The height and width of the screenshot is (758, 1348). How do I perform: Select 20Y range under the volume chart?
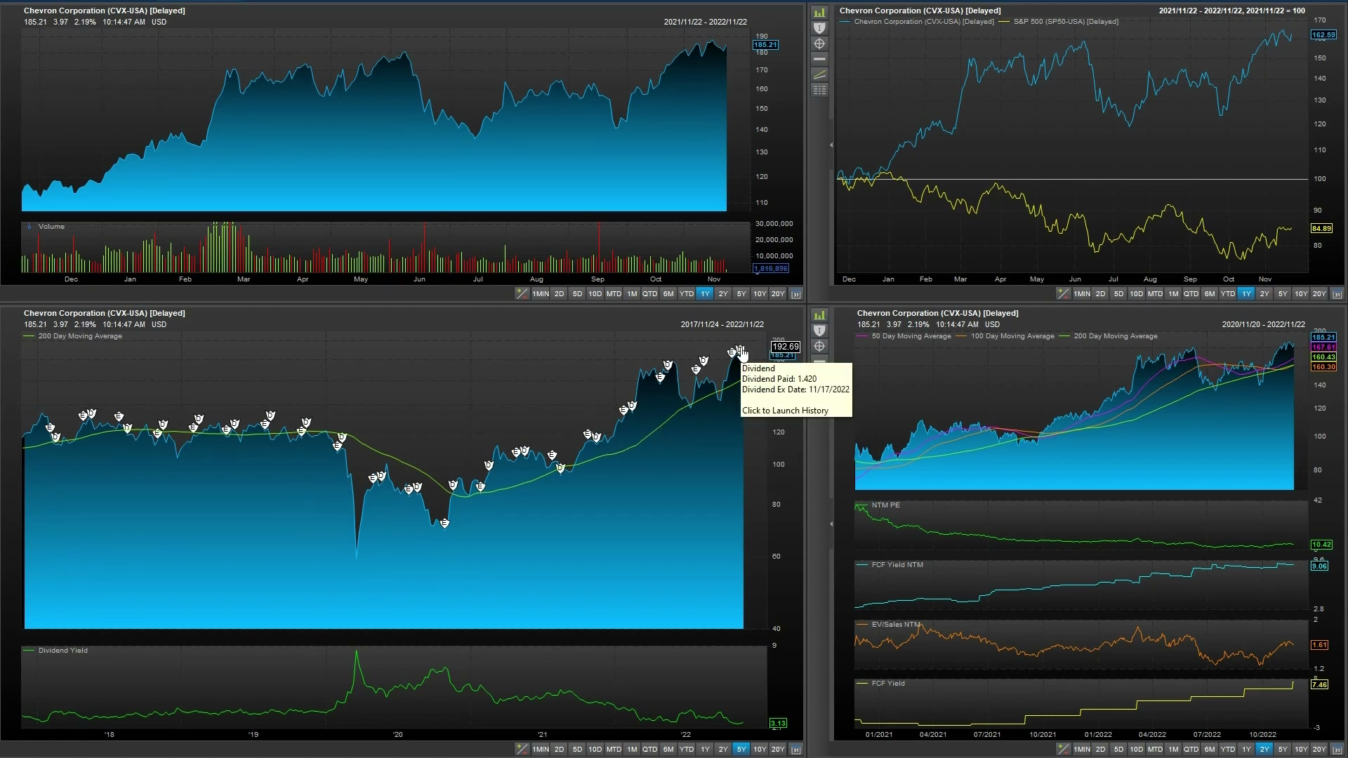click(778, 294)
